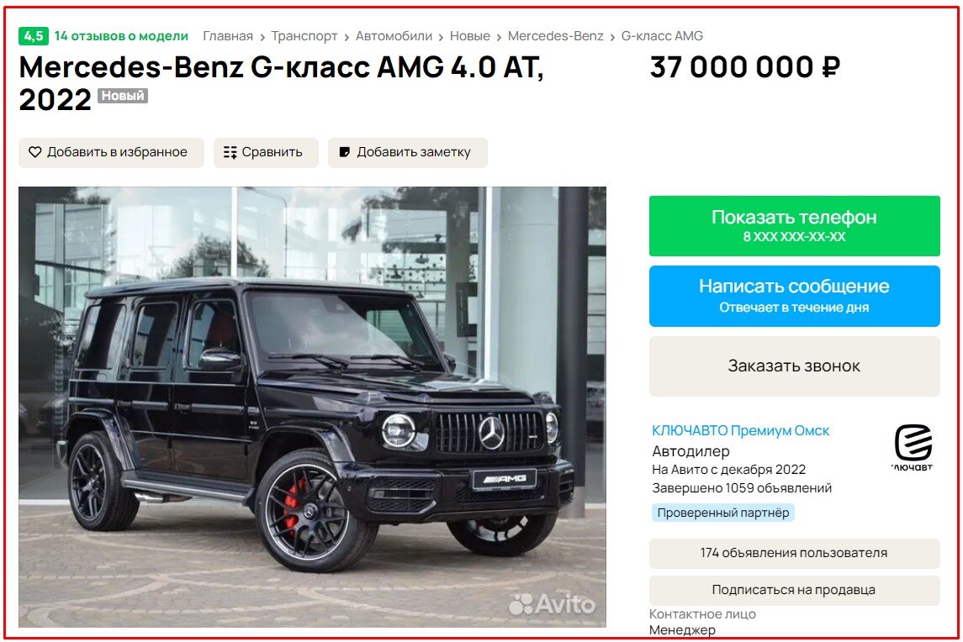Image resolution: width=963 pixels, height=642 pixels.
Task: Click the КЛЮЧАВТО dealer logo
Action: 913,446
